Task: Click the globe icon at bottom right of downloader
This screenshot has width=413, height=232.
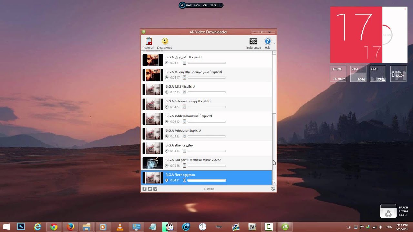Action: tap(273, 189)
